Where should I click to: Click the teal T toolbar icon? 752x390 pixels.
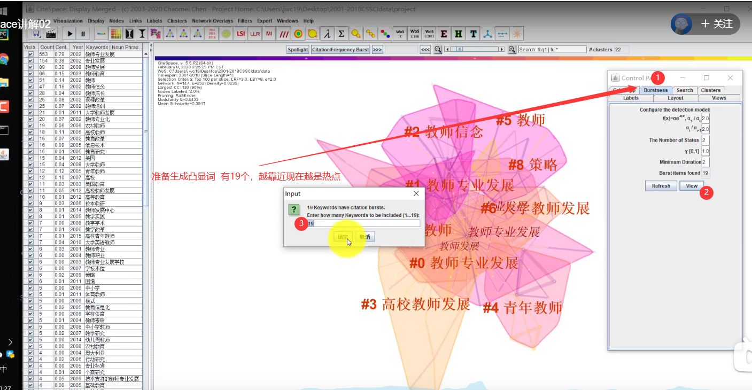[474, 34]
